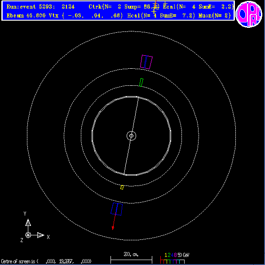Select the magenta calorimeter cluster box

(146, 62)
